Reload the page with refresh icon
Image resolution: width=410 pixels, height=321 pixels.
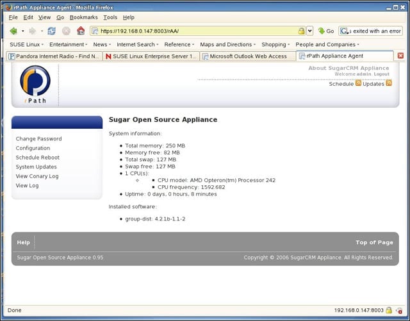[51, 31]
